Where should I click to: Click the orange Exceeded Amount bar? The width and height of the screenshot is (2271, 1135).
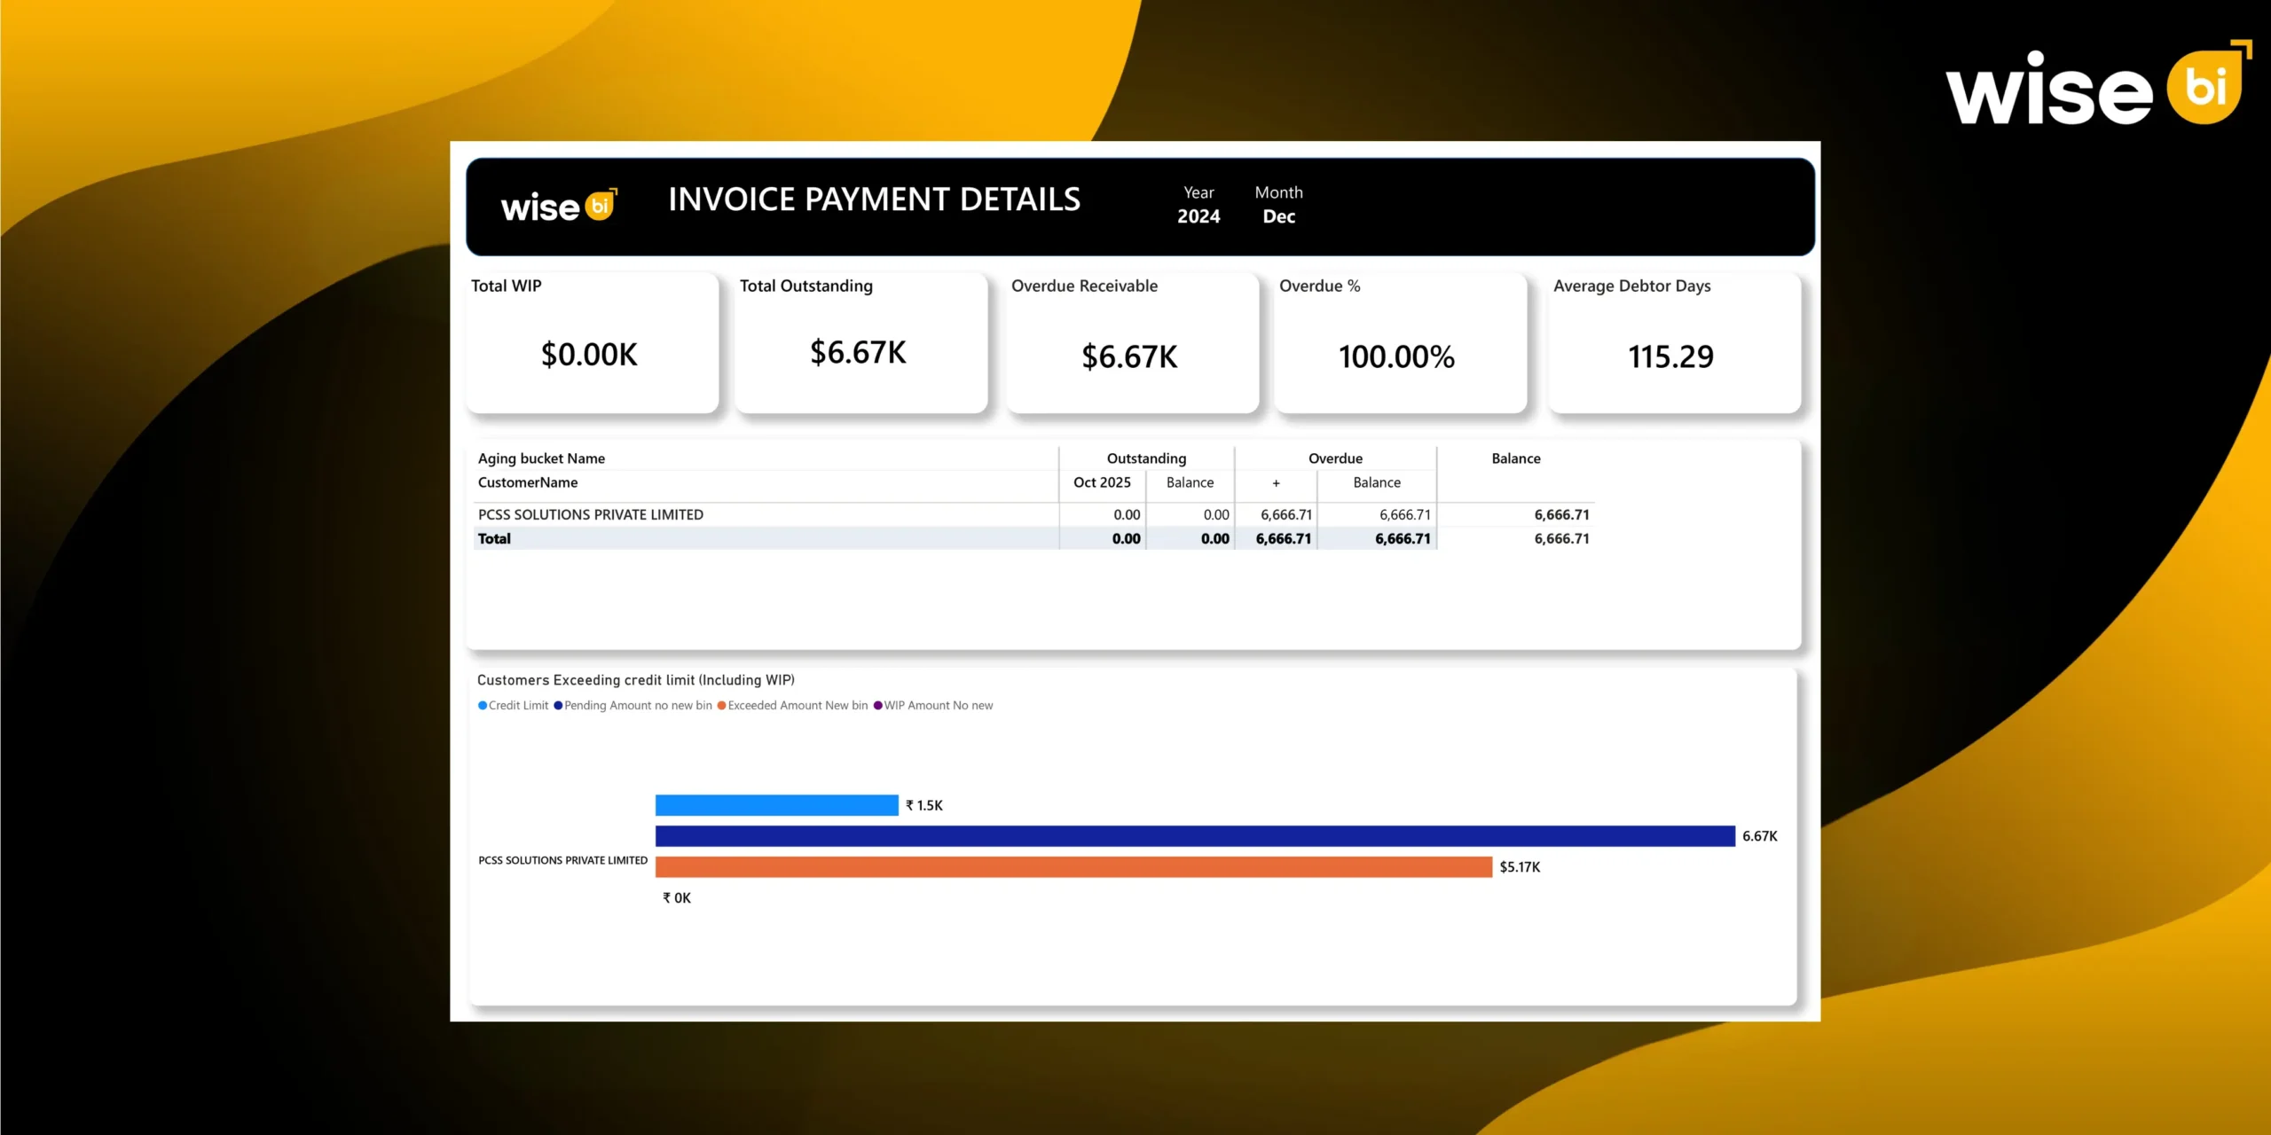pos(1065,867)
